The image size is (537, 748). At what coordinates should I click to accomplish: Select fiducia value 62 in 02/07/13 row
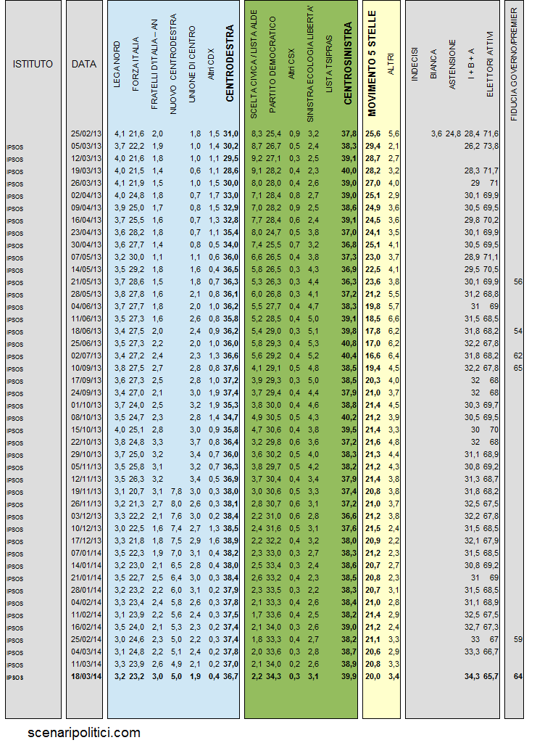pyautogui.click(x=518, y=356)
